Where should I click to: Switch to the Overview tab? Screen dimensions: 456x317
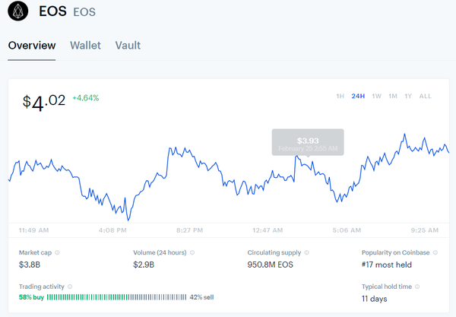coord(32,46)
